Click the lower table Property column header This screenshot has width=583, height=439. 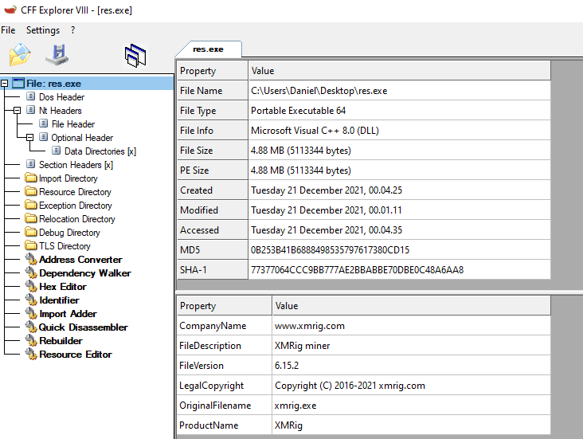pyautogui.click(x=225, y=306)
